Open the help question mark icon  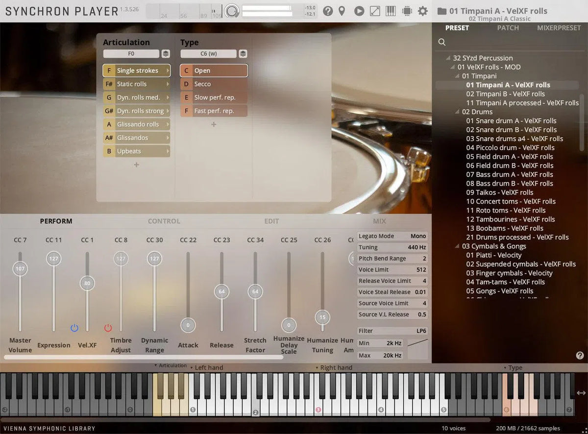(327, 10)
